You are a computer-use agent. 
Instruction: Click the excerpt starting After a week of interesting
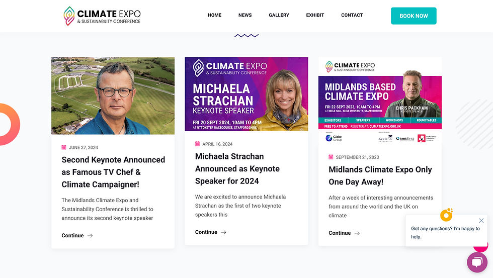[x=381, y=207]
